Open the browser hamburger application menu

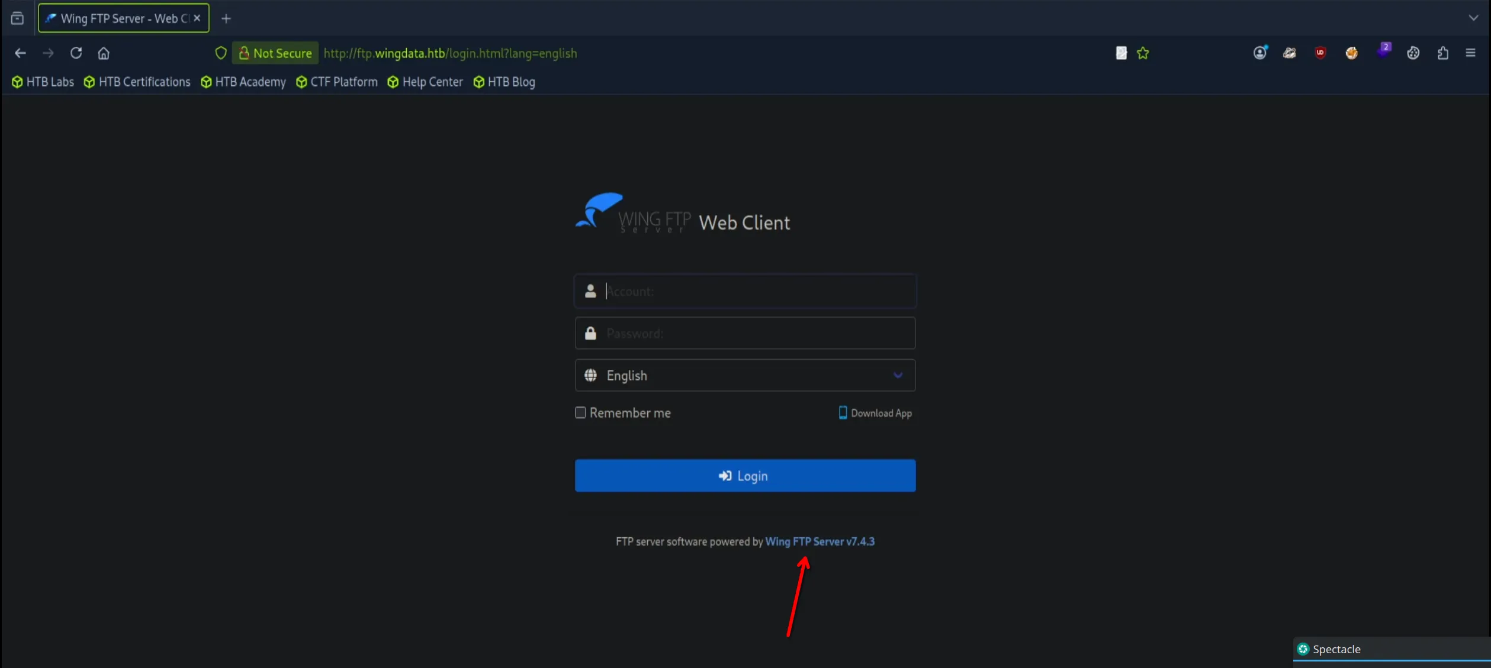click(x=1470, y=53)
